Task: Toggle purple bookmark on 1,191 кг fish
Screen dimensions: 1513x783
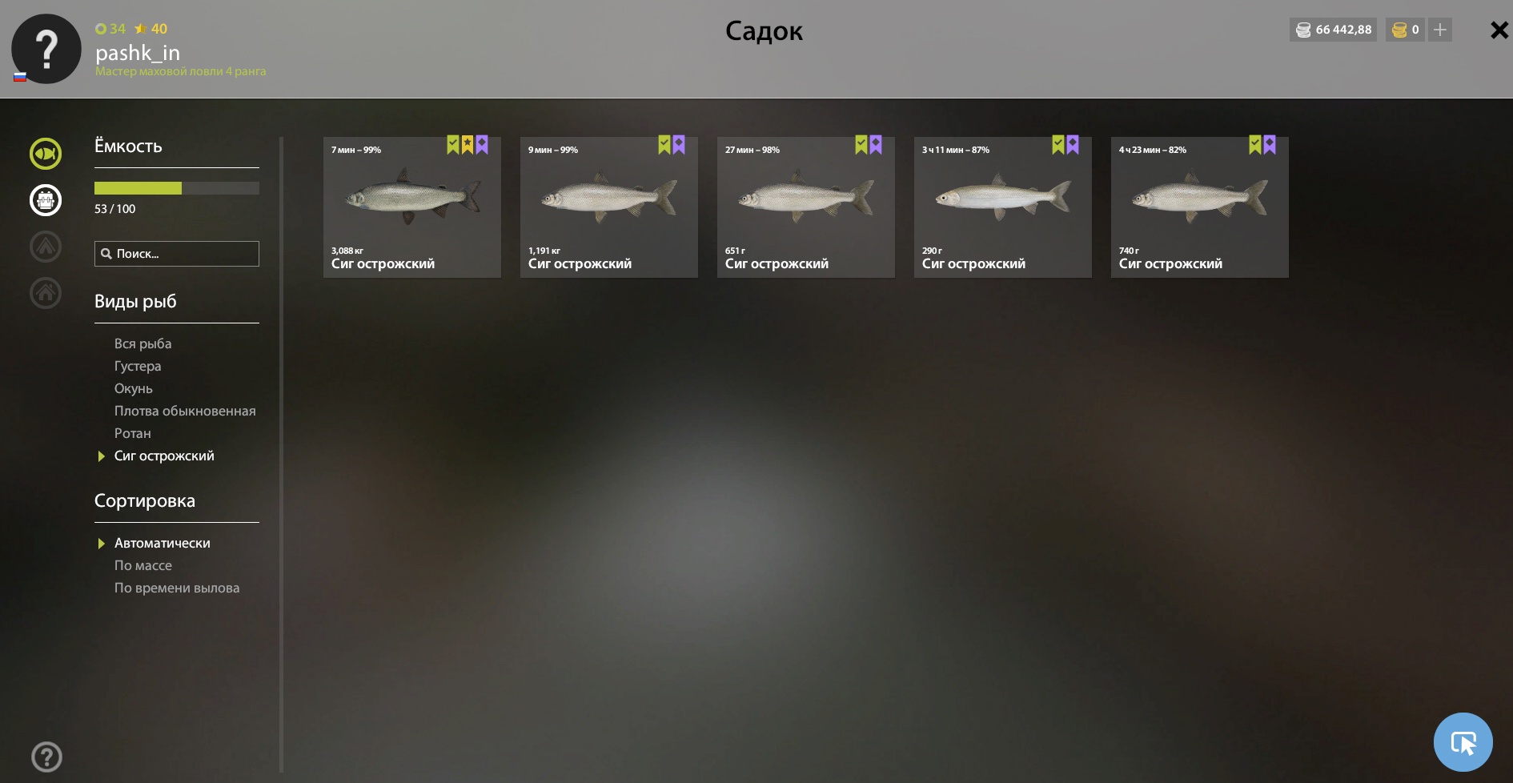Action: coord(679,144)
